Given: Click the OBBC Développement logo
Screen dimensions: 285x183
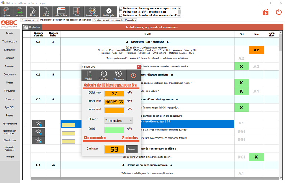Looking at the screenshot, I should pos(9,24).
